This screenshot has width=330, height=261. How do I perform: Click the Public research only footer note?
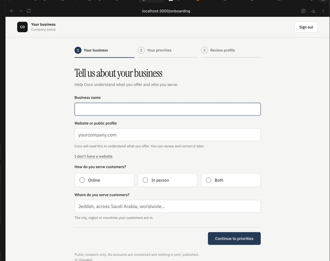click(136, 257)
